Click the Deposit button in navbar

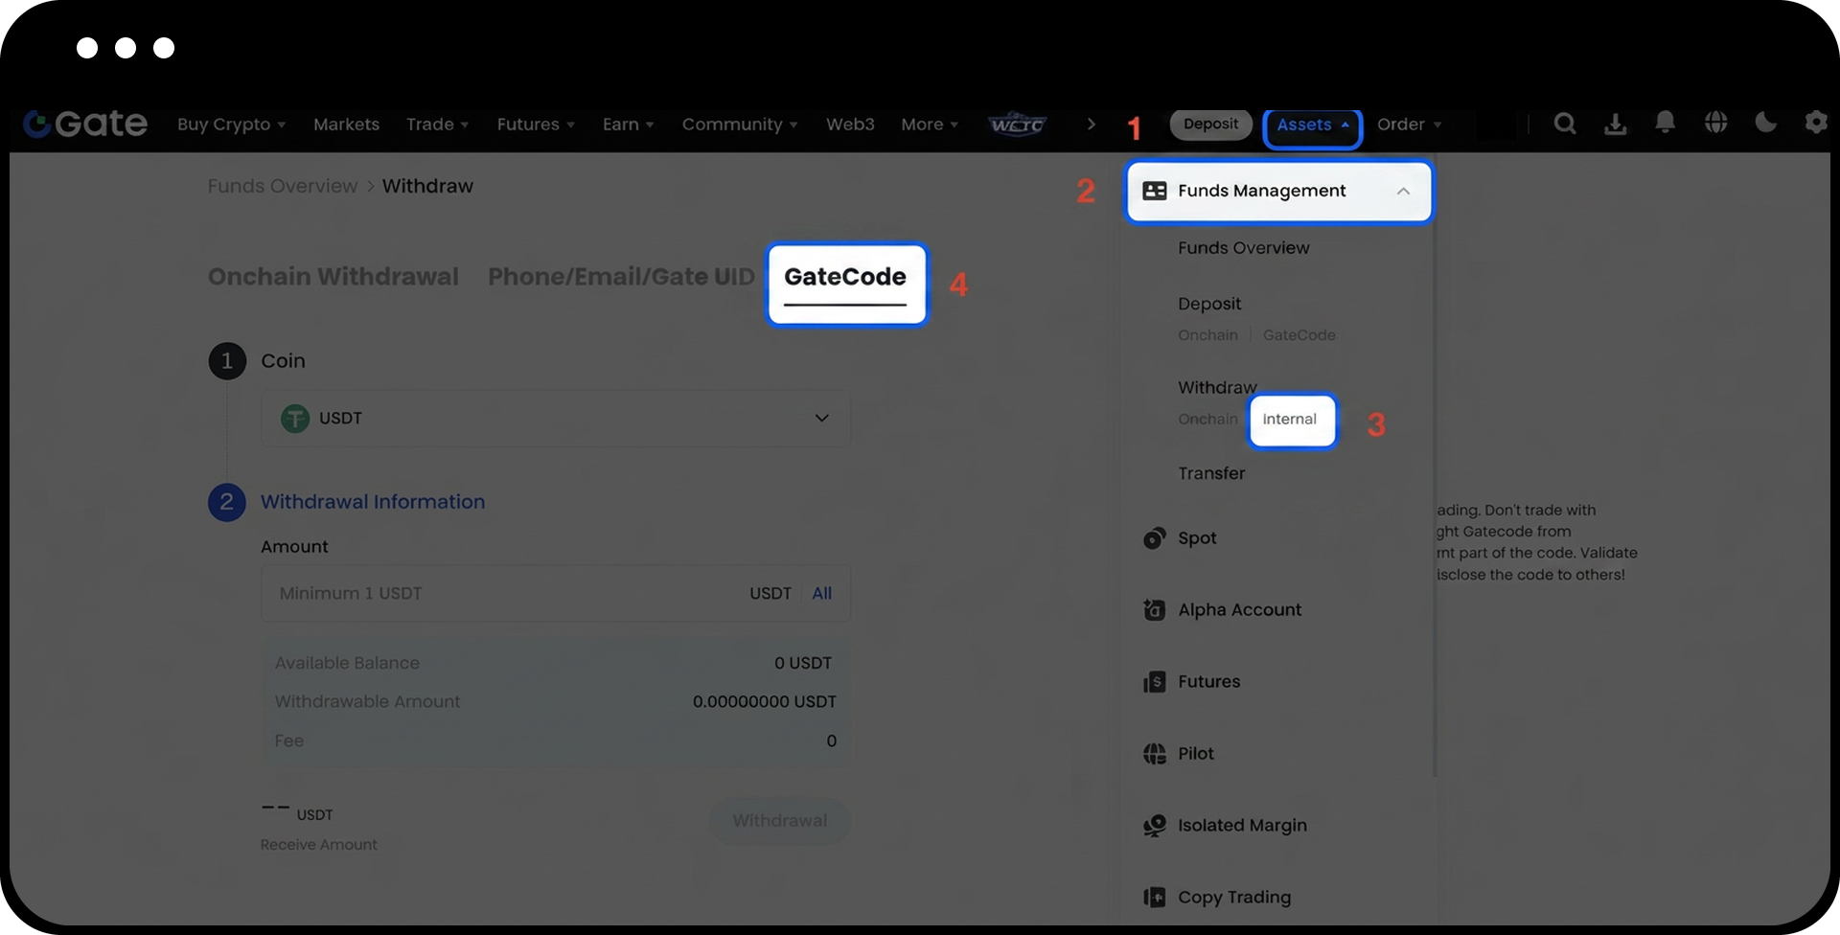coord(1210,125)
